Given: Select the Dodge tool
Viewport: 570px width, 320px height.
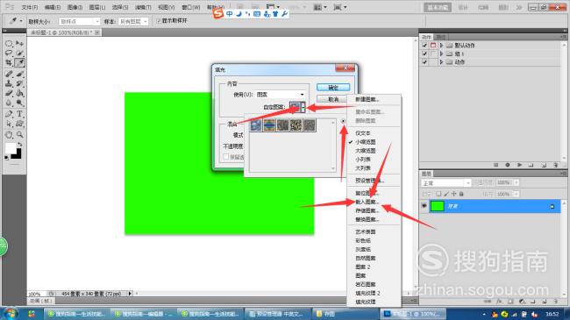Looking at the screenshot, I should 20,103.
